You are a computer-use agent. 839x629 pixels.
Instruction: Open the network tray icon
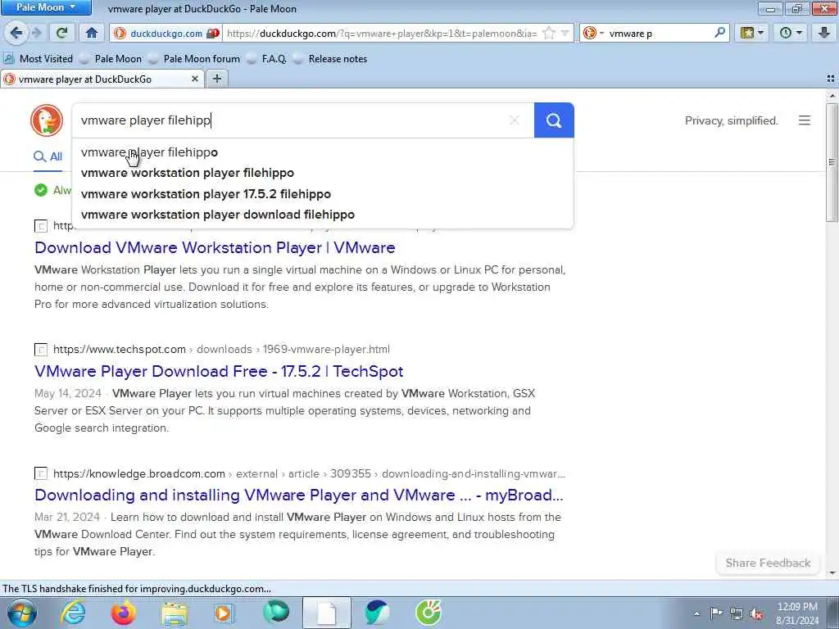(x=737, y=613)
